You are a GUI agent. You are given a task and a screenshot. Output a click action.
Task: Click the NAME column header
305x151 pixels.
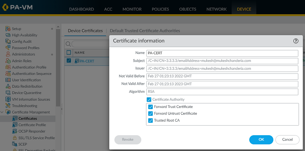80,52
